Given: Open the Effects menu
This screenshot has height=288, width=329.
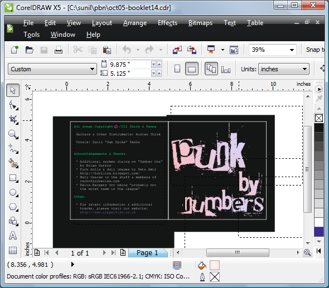Looking at the screenshot, I should coord(167,23).
